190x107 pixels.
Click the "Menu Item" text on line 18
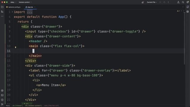point(50,85)
